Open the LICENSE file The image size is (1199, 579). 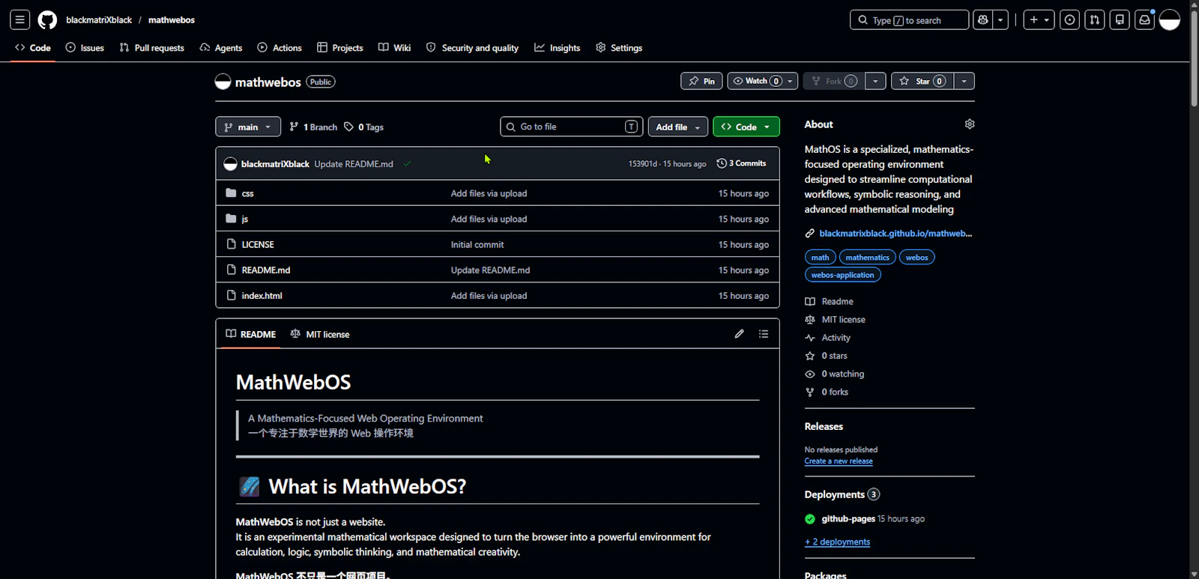[x=258, y=245]
